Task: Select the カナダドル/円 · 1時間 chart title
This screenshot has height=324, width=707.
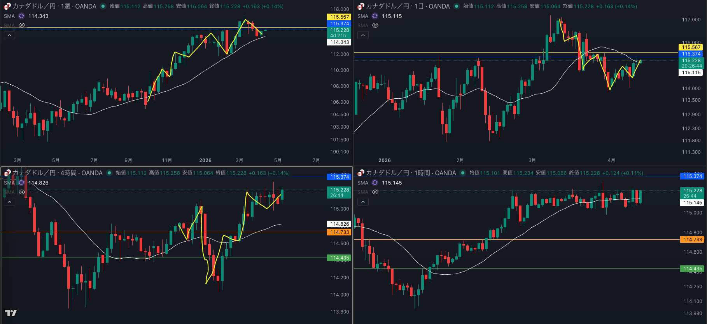Action: pyautogui.click(x=411, y=173)
